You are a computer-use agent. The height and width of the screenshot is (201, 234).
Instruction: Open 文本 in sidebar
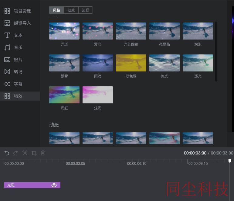20,35
